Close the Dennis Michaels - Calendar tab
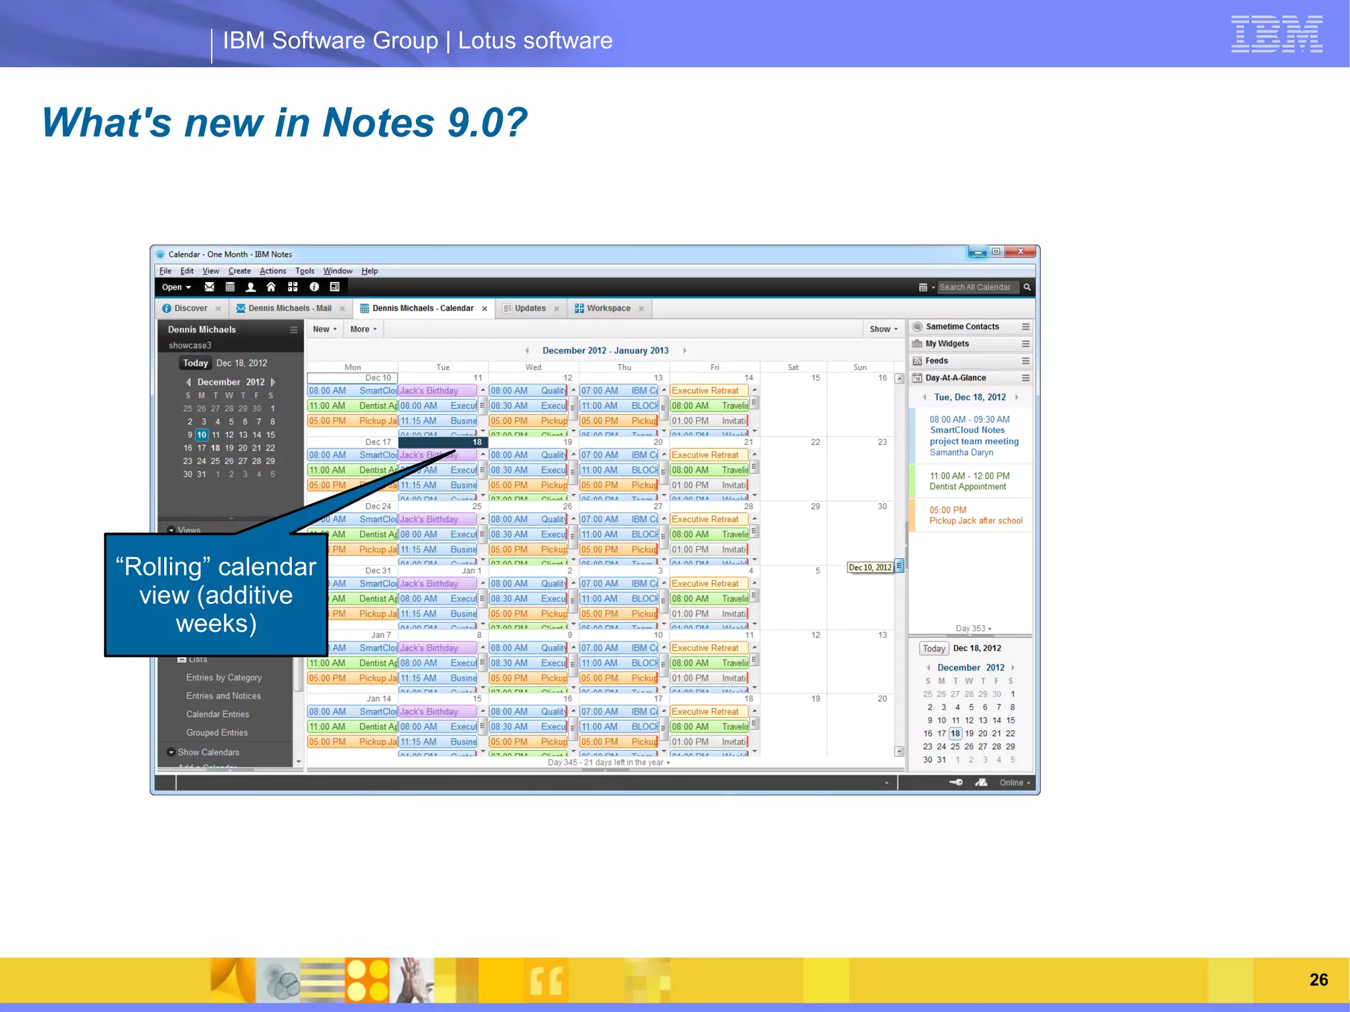The height and width of the screenshot is (1012, 1350). [x=484, y=309]
